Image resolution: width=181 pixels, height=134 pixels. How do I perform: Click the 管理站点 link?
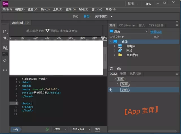point(156,32)
